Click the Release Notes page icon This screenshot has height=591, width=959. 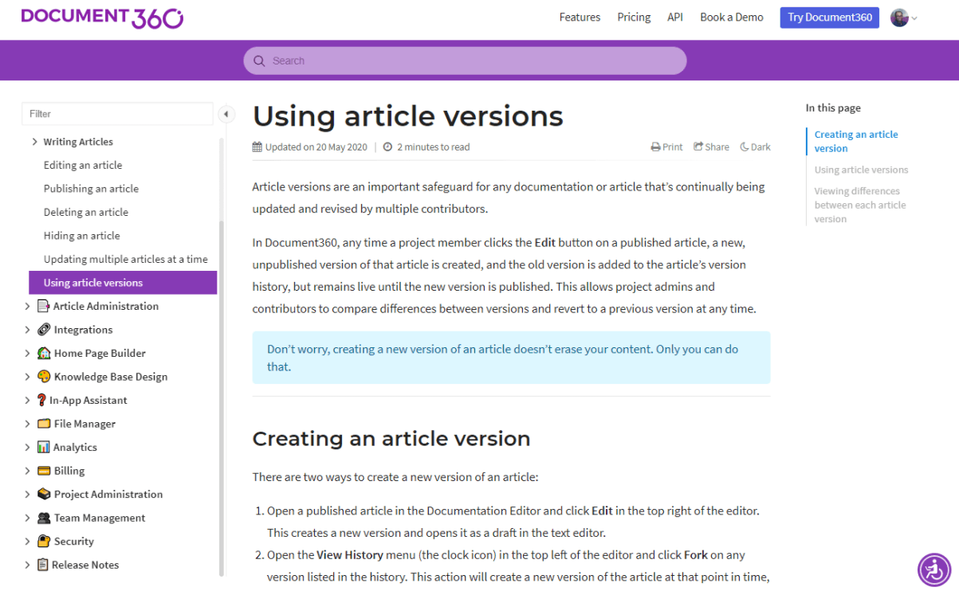tap(43, 565)
